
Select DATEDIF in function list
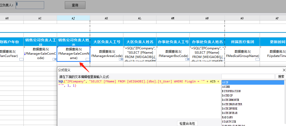253,95
